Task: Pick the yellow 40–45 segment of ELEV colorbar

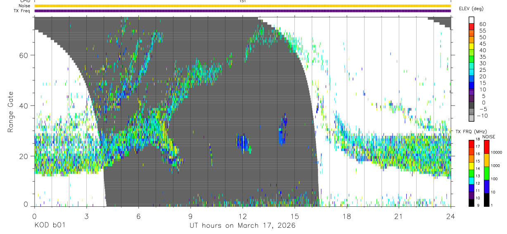Action: click(x=471, y=47)
